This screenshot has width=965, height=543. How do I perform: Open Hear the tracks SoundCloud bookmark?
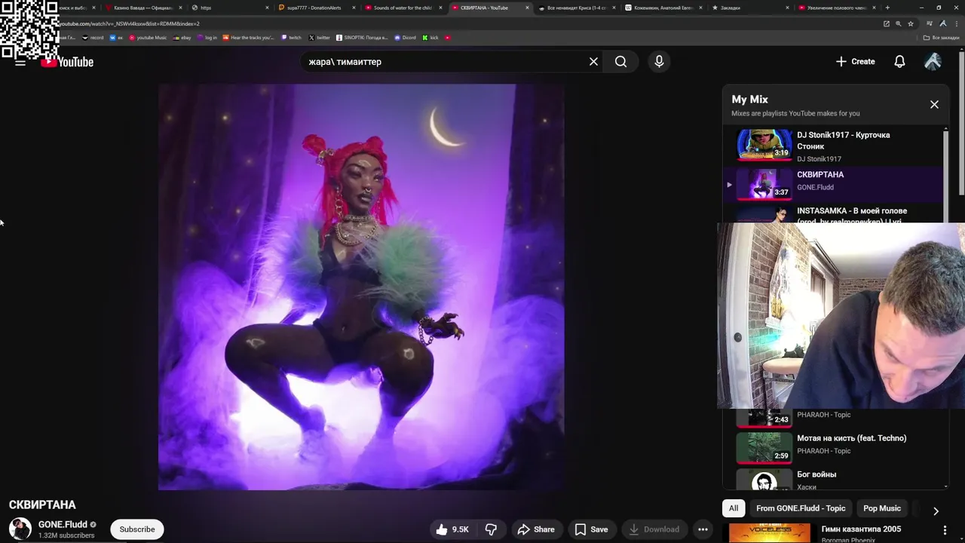tap(249, 38)
